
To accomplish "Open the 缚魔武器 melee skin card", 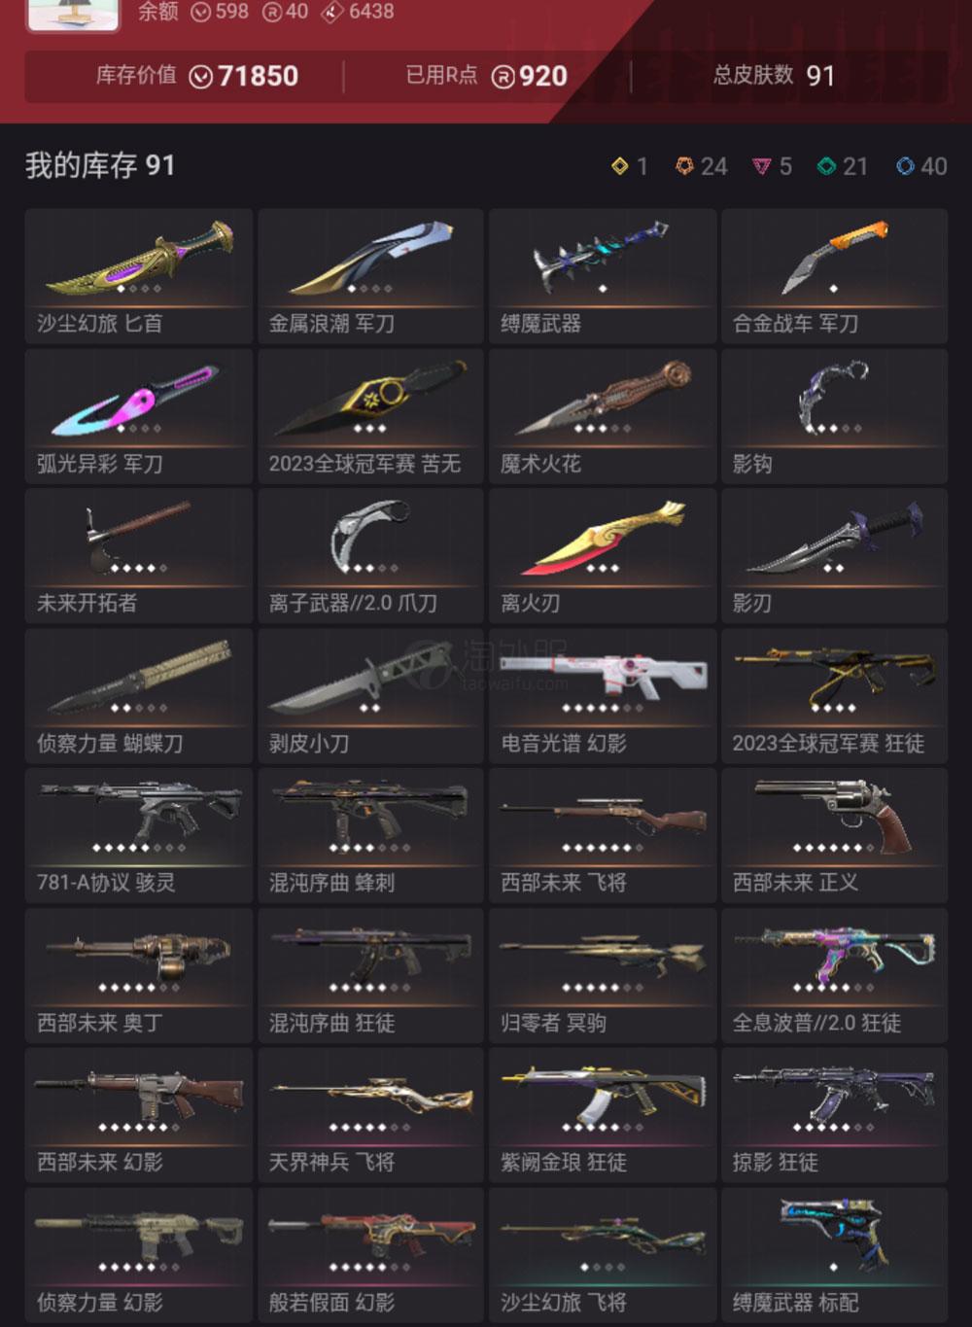I will 603,276.
